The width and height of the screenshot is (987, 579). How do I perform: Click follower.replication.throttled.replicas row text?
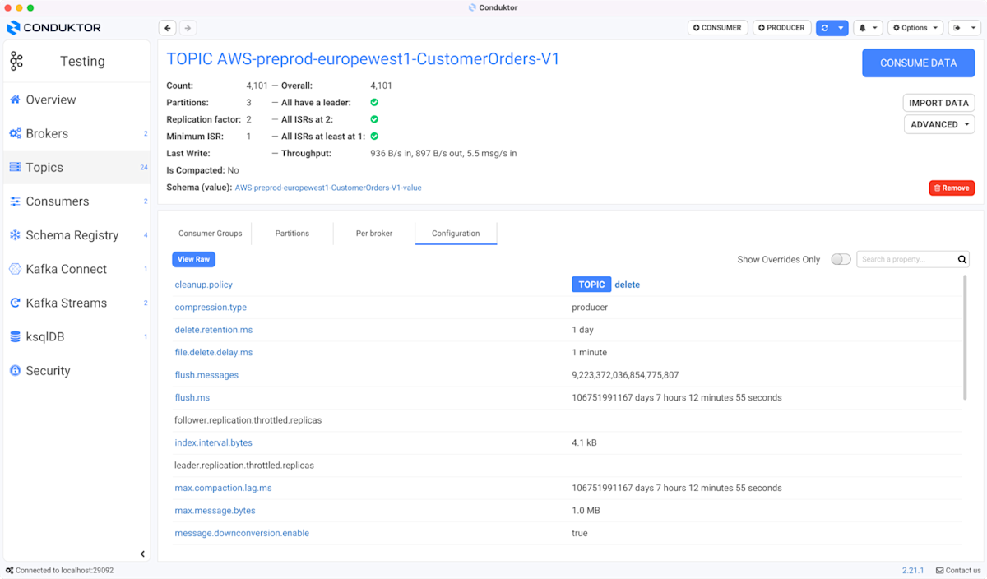(248, 420)
